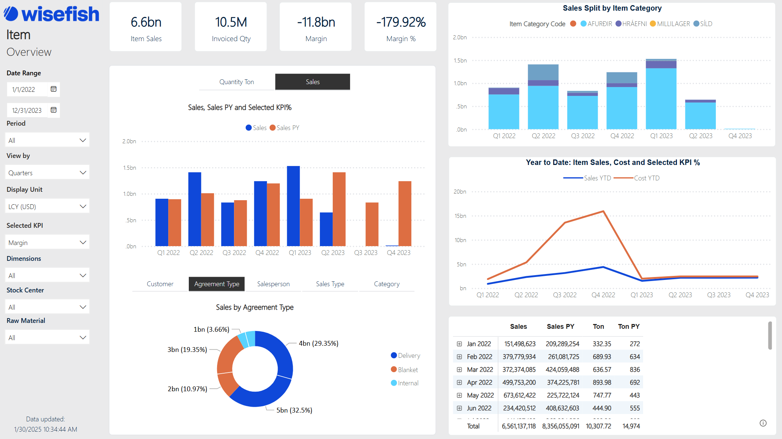Select the Category breakdown button
This screenshot has height=439, width=782.
pos(386,284)
